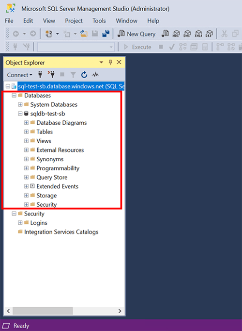Select the Tables tree item

coord(45,132)
